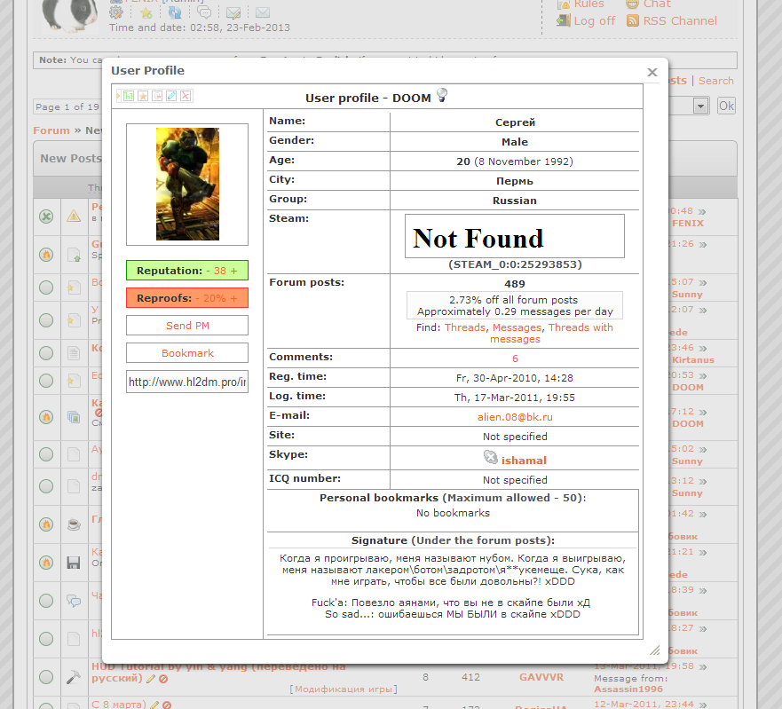The width and height of the screenshot is (782, 709).
Task: Click the 'Page 1 of 19' indicator
Action: click(67, 106)
